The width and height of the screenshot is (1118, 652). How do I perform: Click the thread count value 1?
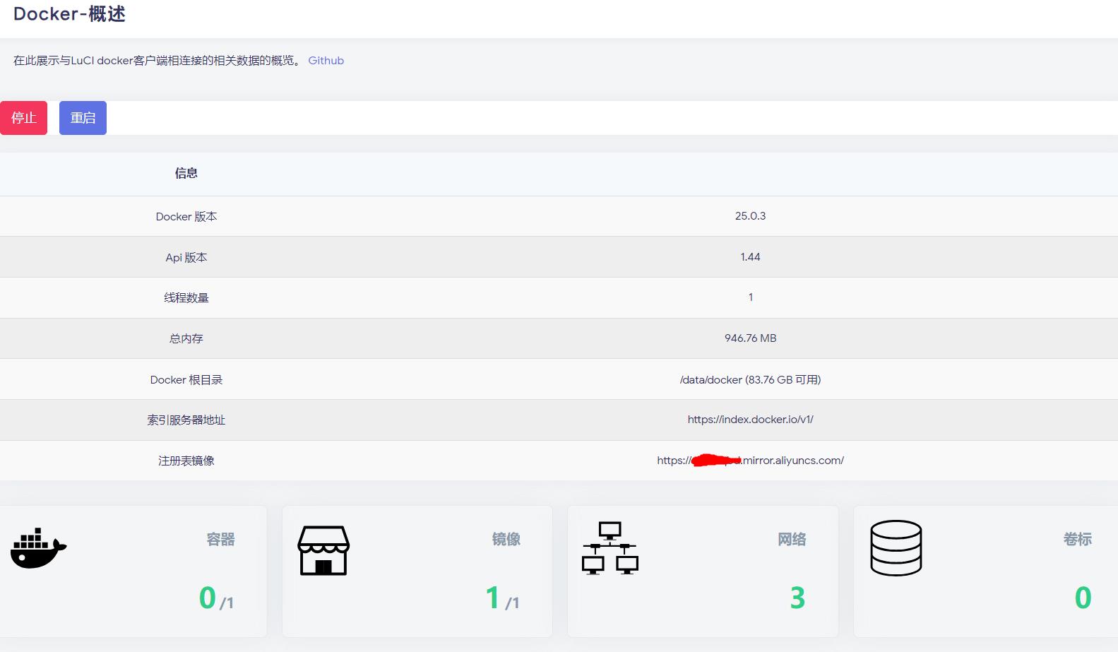[751, 297]
